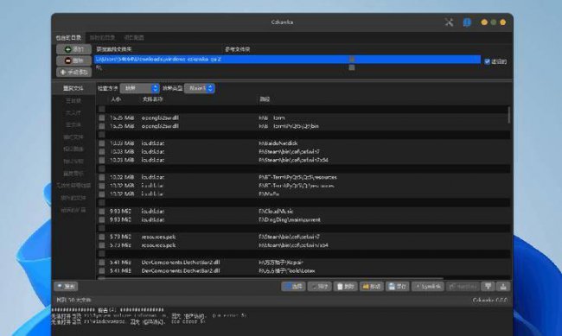Start scan with the Search button
The width and height of the screenshot is (562, 336).
(66, 286)
